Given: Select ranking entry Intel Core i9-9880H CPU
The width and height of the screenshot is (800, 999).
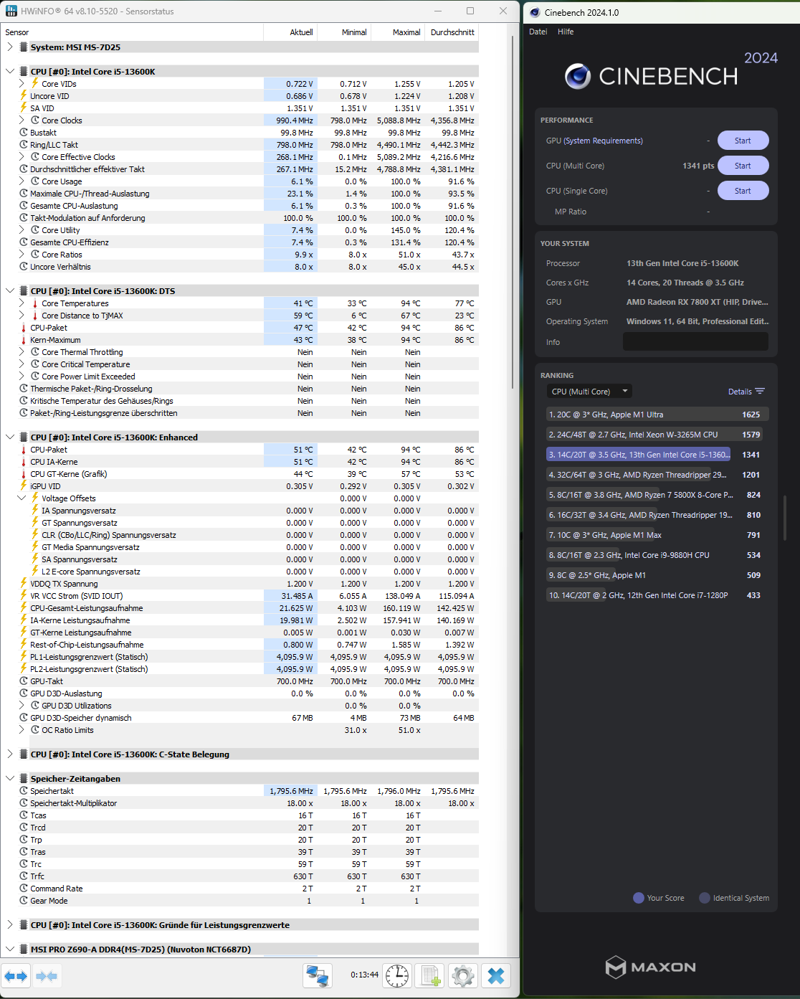Looking at the screenshot, I should (657, 555).
